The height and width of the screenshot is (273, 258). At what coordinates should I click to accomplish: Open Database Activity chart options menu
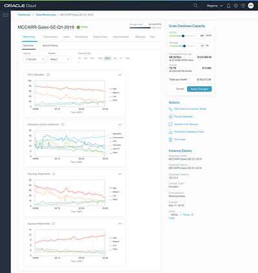coord(120,124)
